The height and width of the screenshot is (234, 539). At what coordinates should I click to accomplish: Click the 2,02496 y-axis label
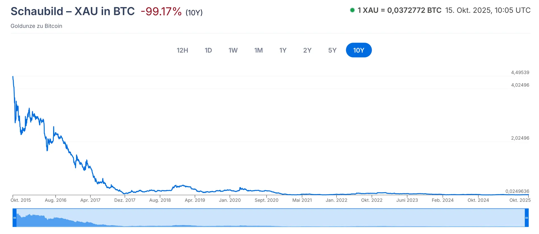pos(520,138)
